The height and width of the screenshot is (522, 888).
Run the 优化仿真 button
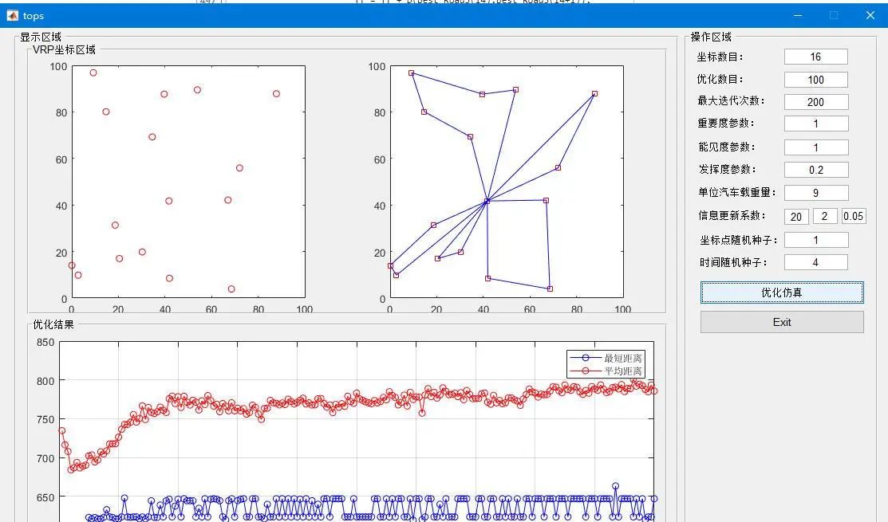pyautogui.click(x=782, y=292)
